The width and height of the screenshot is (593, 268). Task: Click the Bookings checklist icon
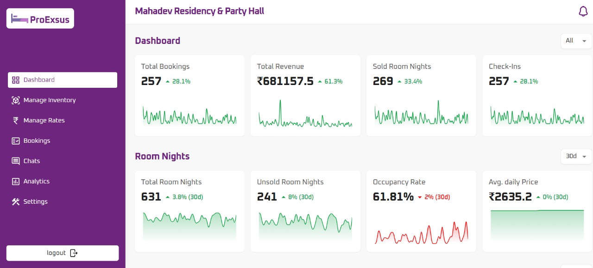pos(16,141)
